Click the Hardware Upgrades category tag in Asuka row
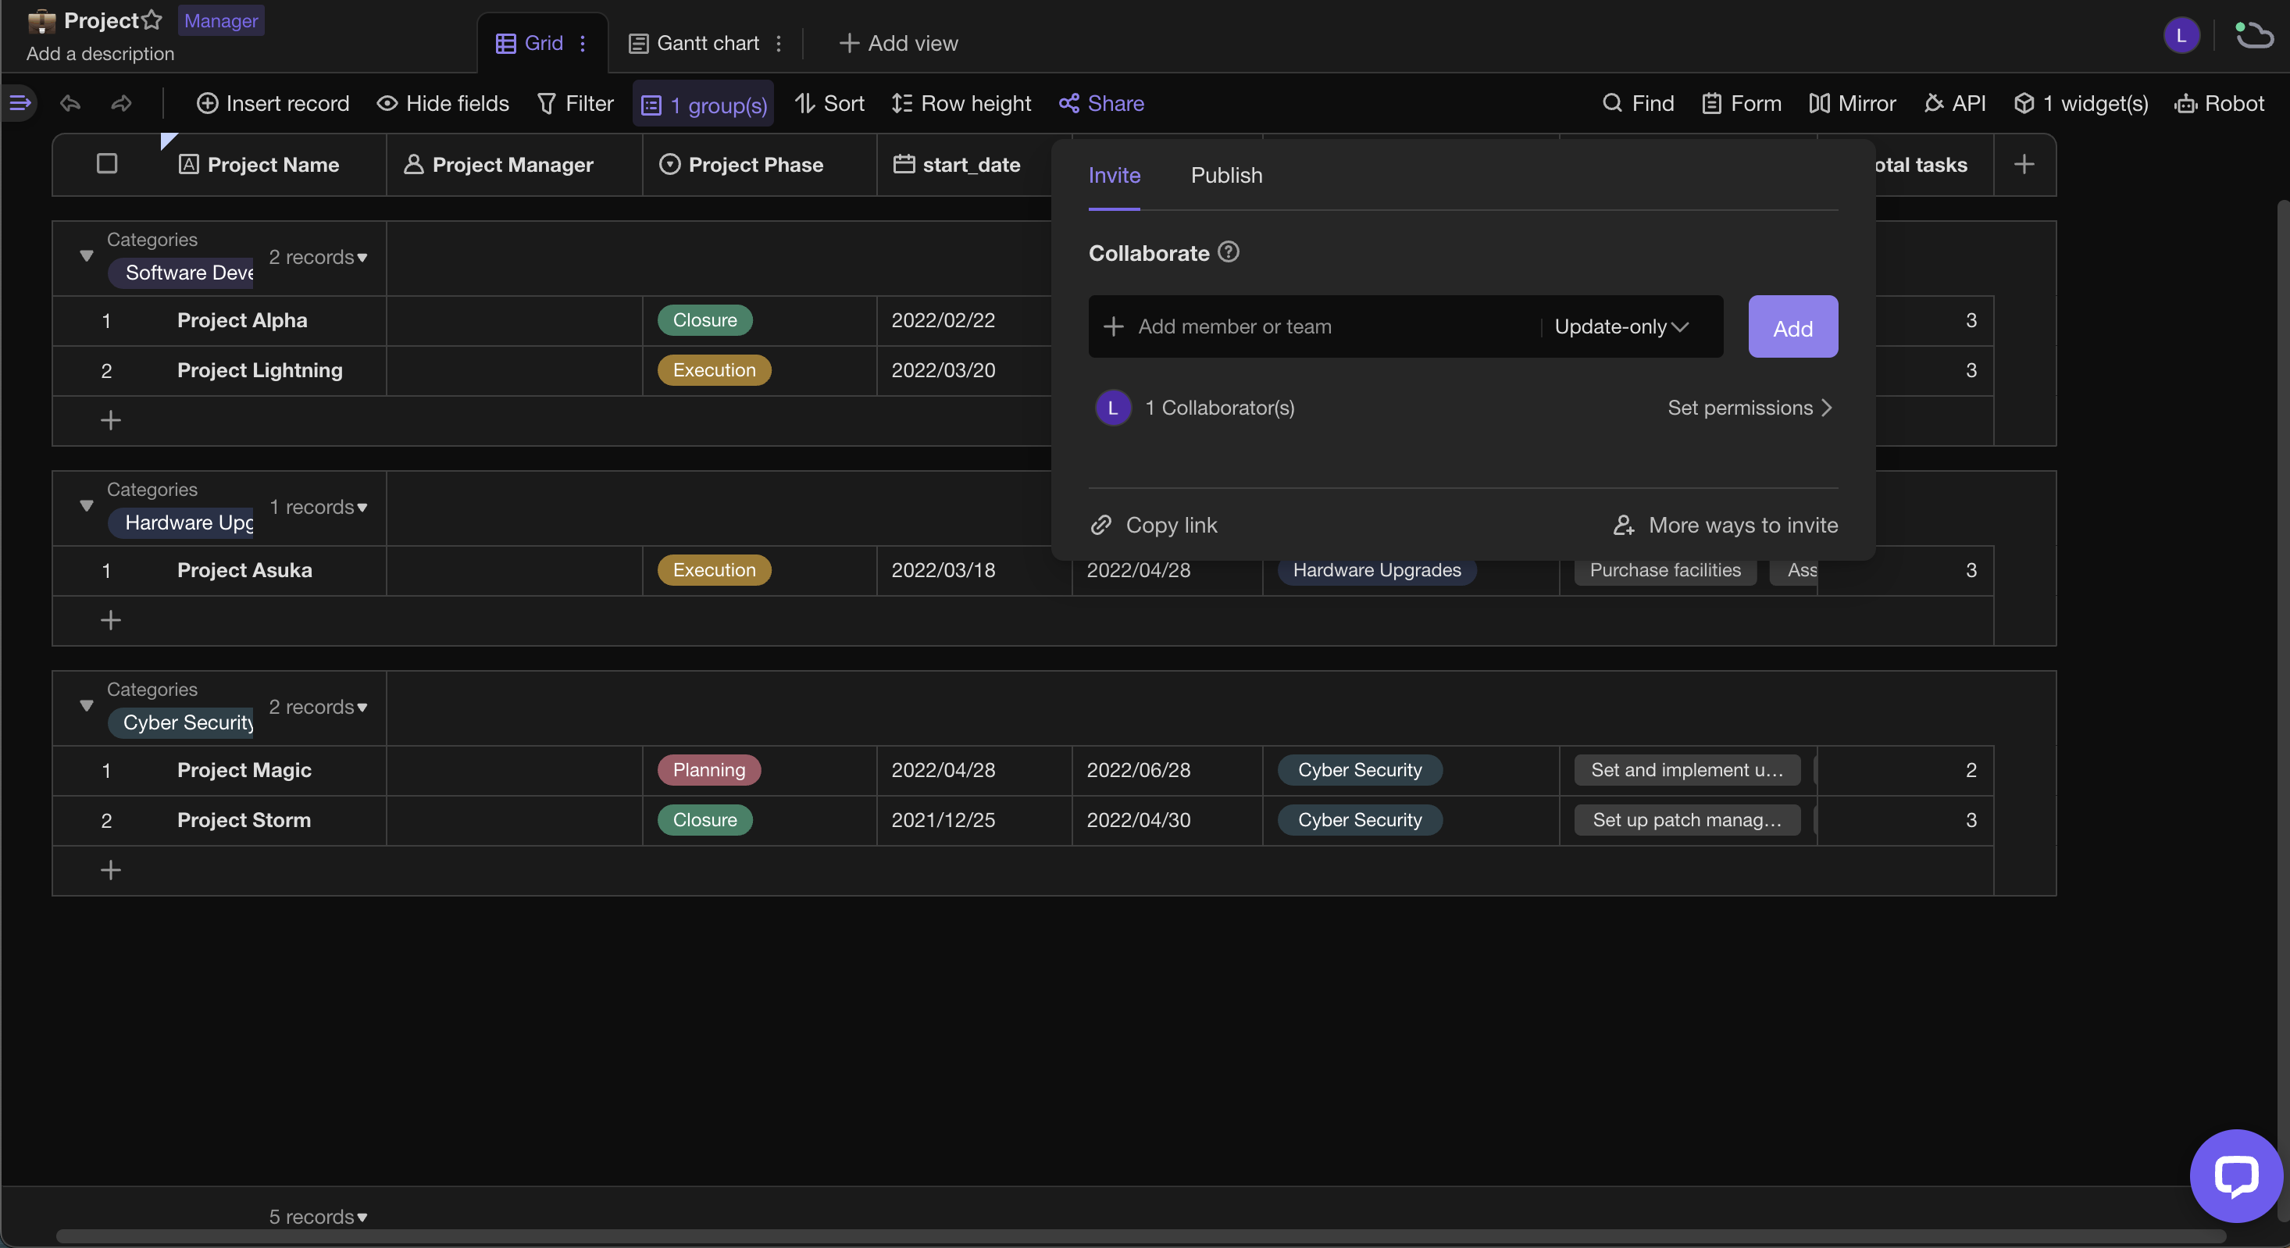This screenshot has height=1248, width=2290. click(1377, 571)
